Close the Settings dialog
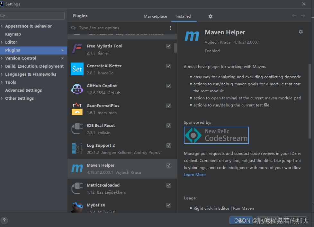This screenshot has width=314, height=227. point(304,4)
